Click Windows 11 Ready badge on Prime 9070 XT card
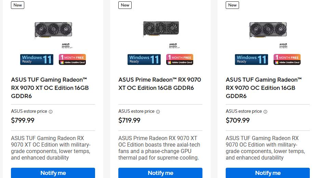Image resolution: width=317 pixels, height=178 pixels. coord(144,59)
